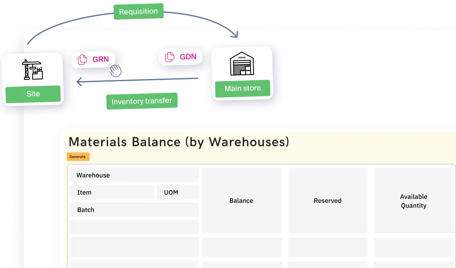Image resolution: width=456 pixels, height=268 pixels.
Task: Click the construction crane icon on Site card
Action: 33,70
